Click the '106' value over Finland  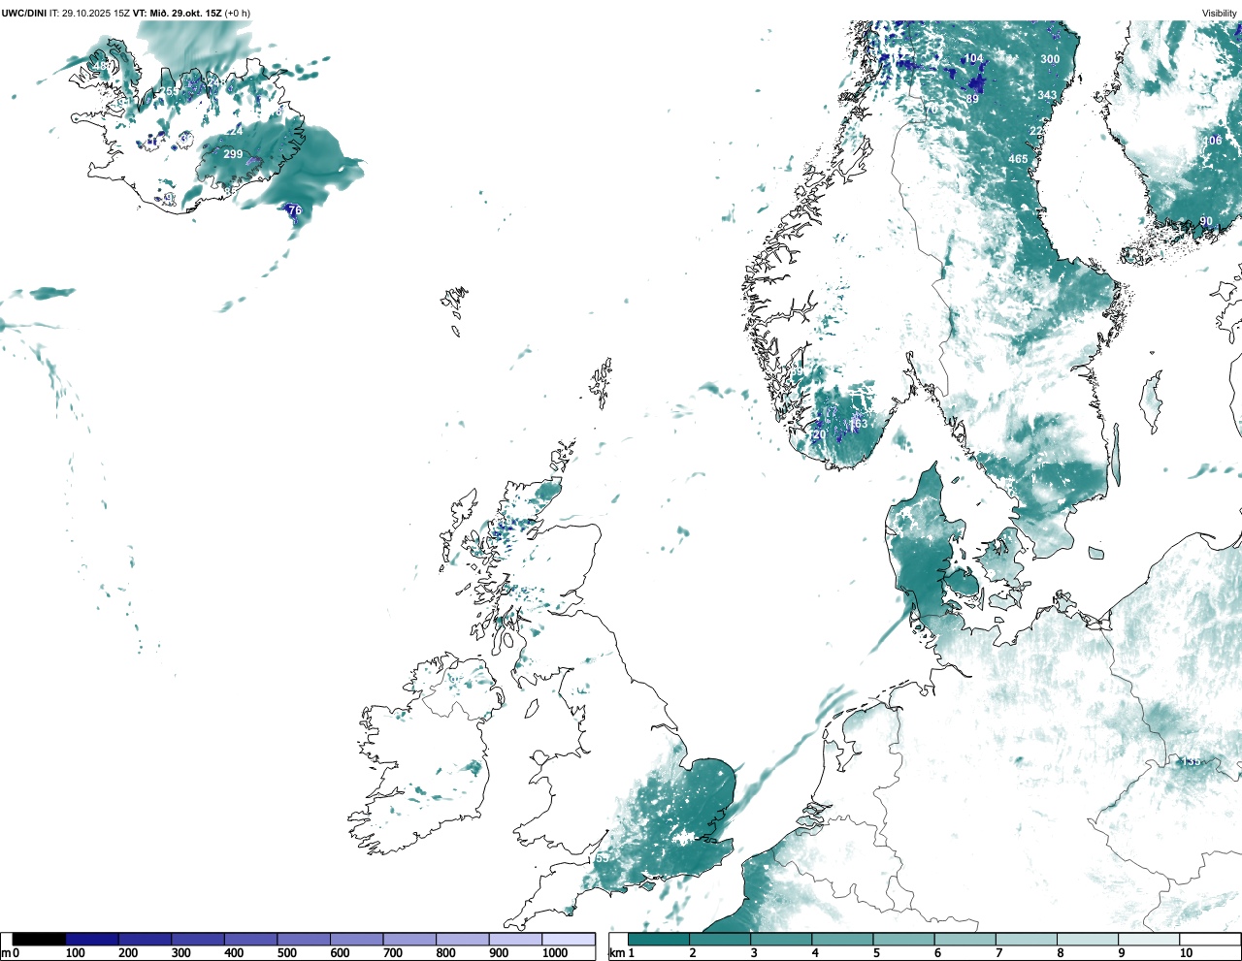pyautogui.click(x=1213, y=141)
